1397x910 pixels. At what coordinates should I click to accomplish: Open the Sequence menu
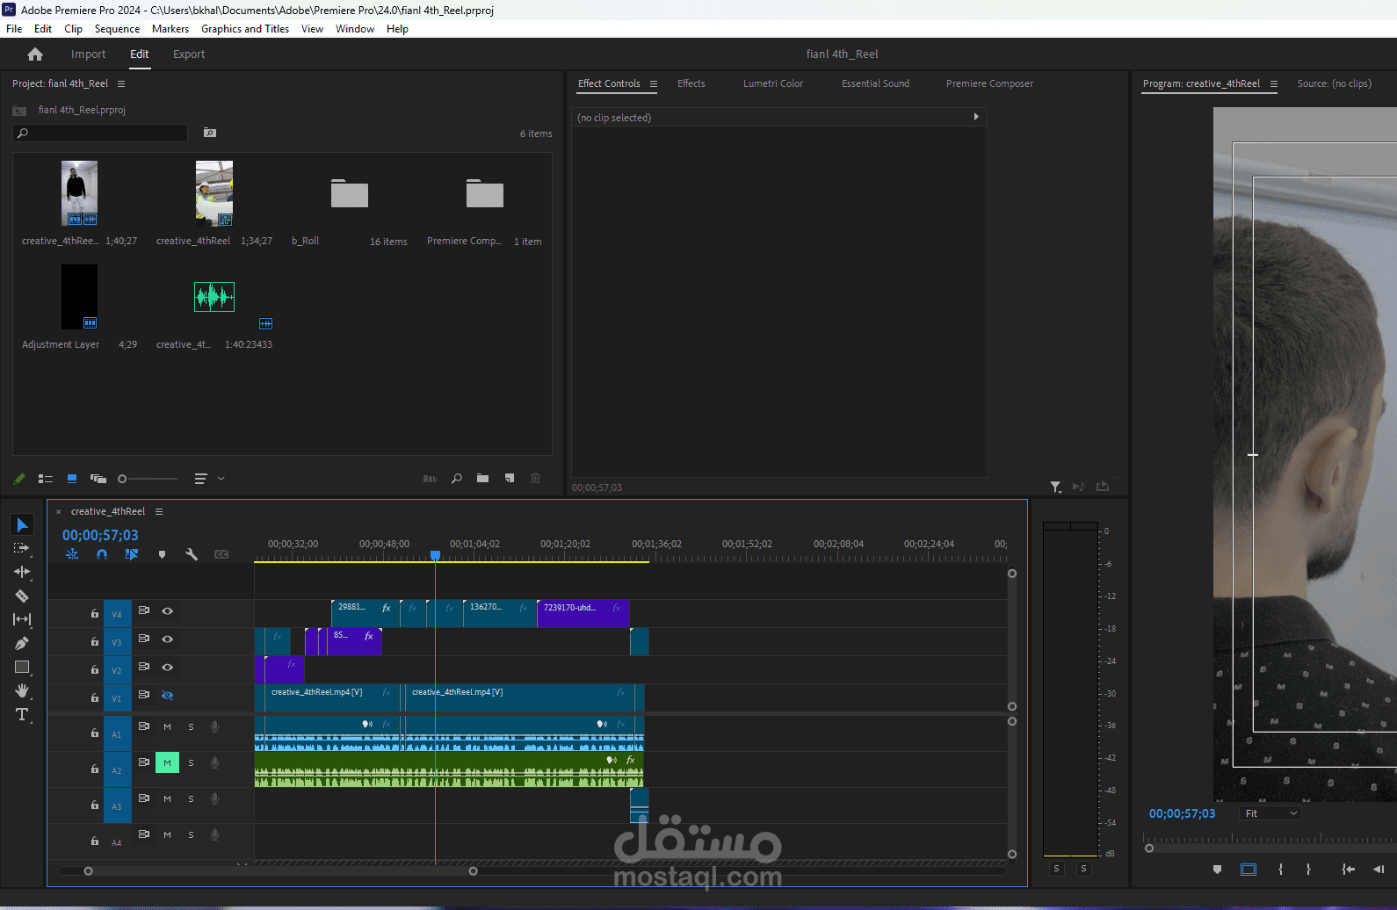coord(117,29)
